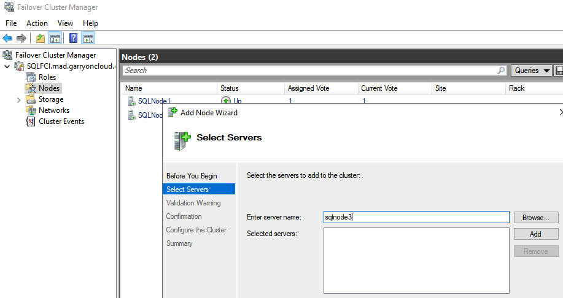The image size is (563, 298).
Task: Open the Action menu
Action: point(37,23)
